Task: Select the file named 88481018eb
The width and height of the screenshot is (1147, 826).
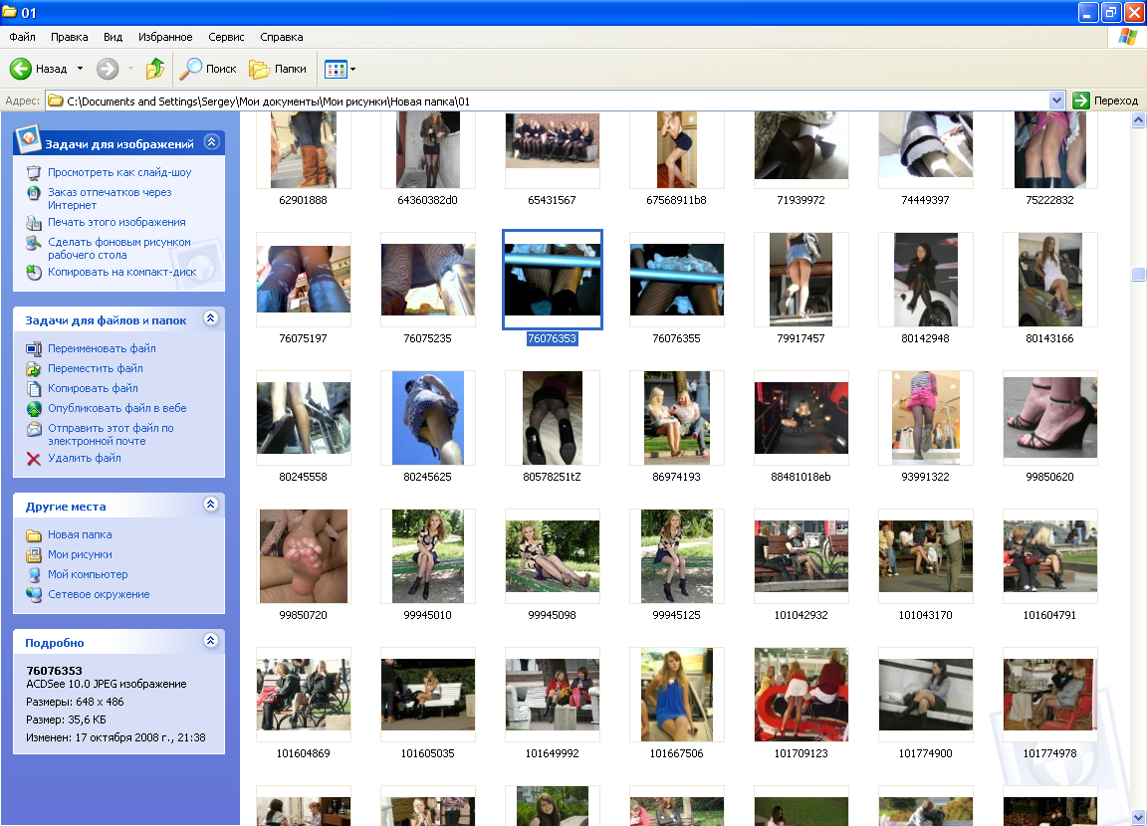Action: [801, 426]
